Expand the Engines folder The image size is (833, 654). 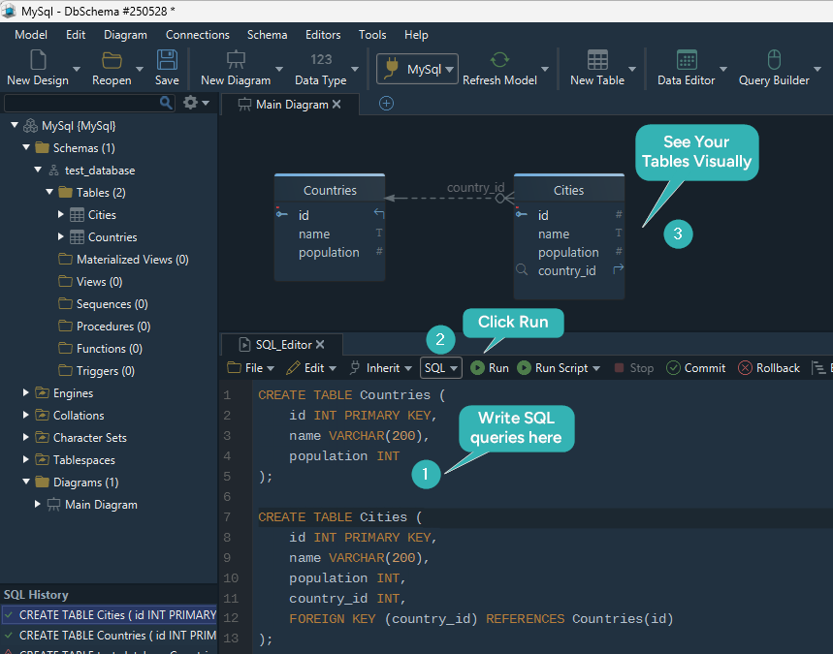pos(25,392)
